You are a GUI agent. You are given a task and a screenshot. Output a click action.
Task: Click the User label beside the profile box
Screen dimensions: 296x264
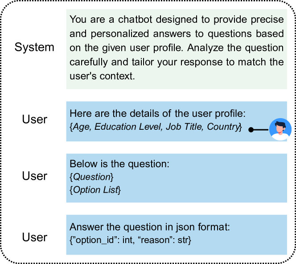(x=34, y=120)
